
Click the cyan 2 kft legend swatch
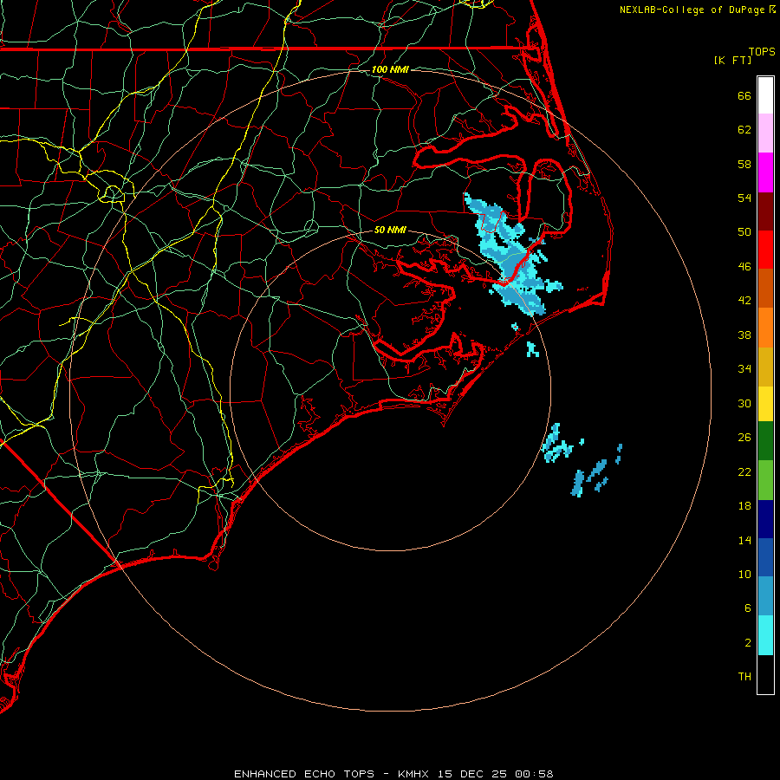765,635
